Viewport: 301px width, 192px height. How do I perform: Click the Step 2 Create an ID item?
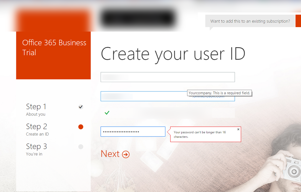37,130
